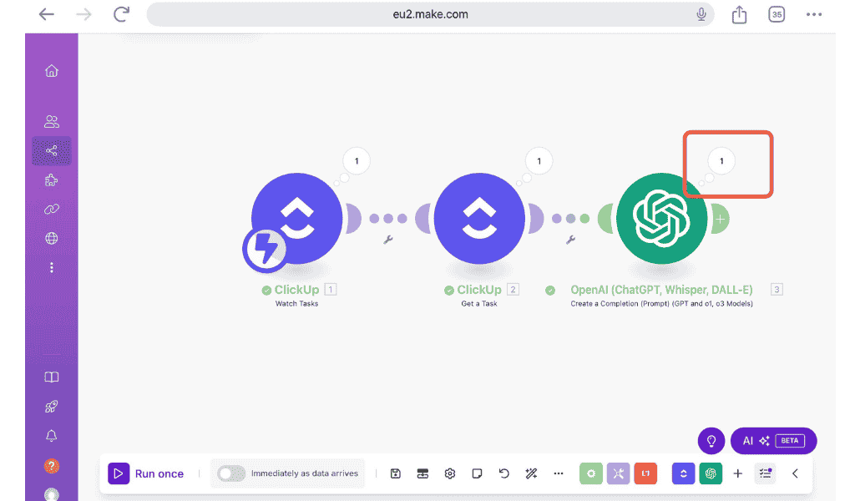The height and width of the screenshot is (501, 855).
Task: Click the "OpenAI (ChatGPT, Whisper, DALL-E)" title
Action: (x=661, y=290)
